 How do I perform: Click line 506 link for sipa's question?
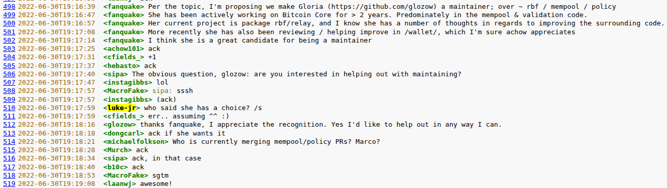pyautogui.click(x=9, y=74)
